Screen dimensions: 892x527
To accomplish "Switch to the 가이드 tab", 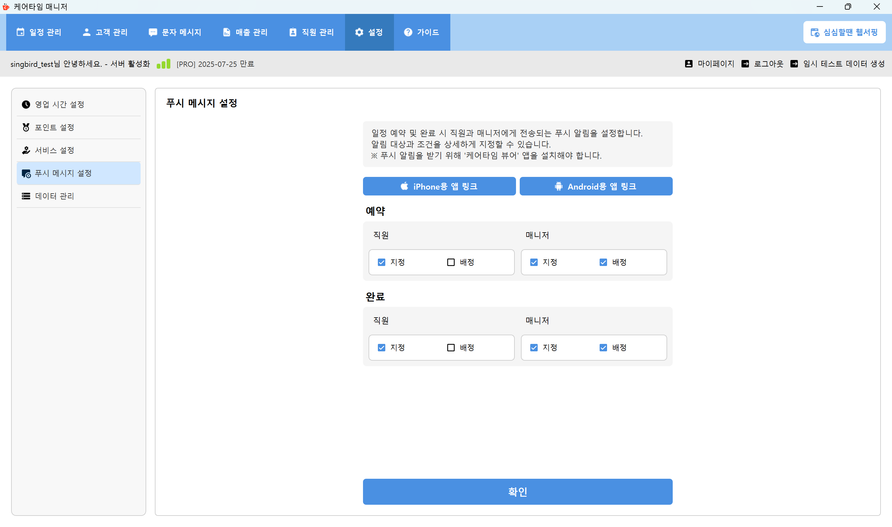I will click(422, 32).
